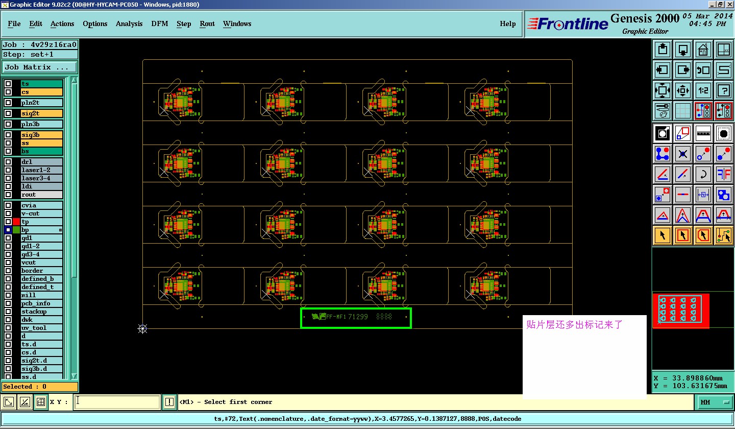Open the Analysis menu
735x429 pixels.
pos(129,23)
